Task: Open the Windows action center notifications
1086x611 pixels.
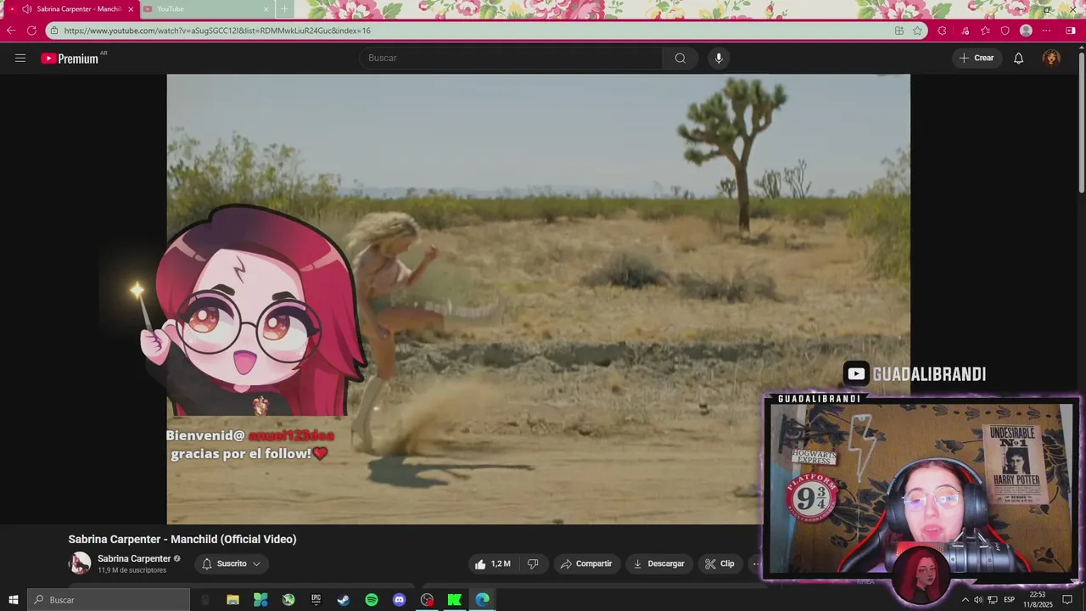Action: (1068, 600)
